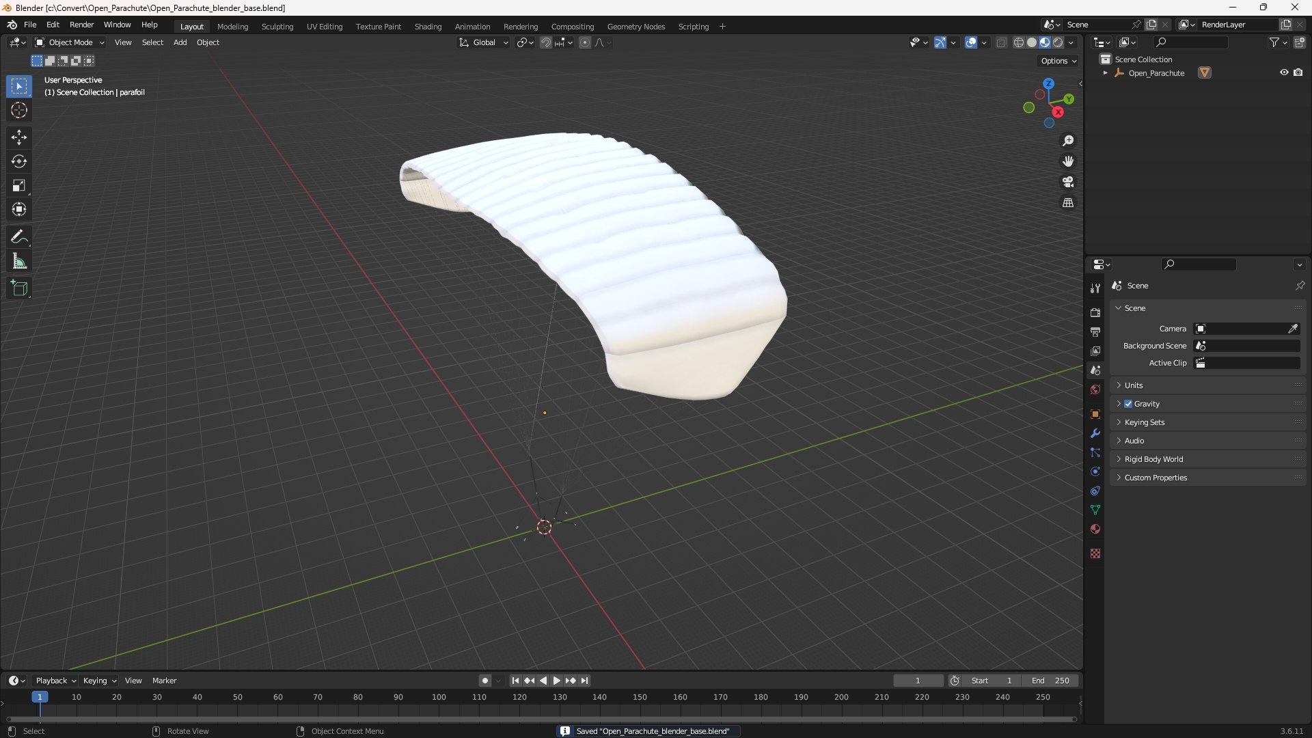Expand the Open_Parachute collection tree
The height and width of the screenshot is (738, 1312).
click(x=1105, y=73)
